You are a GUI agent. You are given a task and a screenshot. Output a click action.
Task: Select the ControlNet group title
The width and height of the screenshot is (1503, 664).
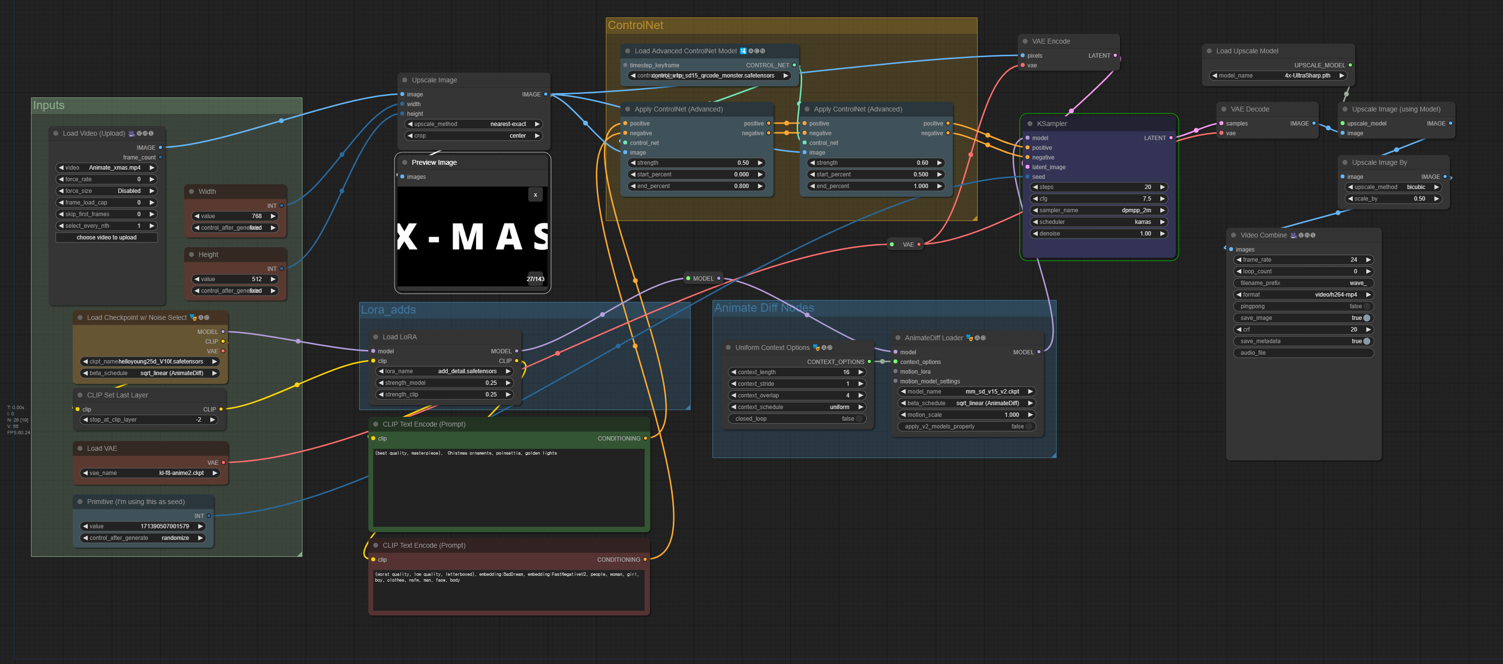(x=635, y=25)
